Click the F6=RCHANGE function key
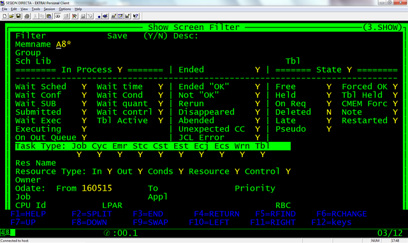Viewport: 408px width, 243px height. [342, 214]
